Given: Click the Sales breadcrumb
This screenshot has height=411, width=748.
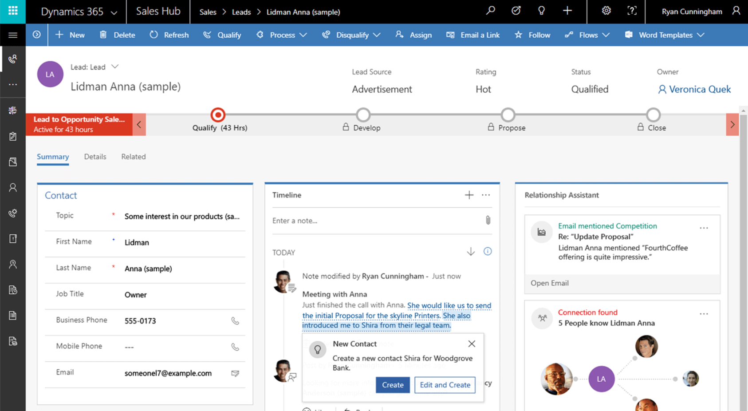Looking at the screenshot, I should tap(208, 12).
